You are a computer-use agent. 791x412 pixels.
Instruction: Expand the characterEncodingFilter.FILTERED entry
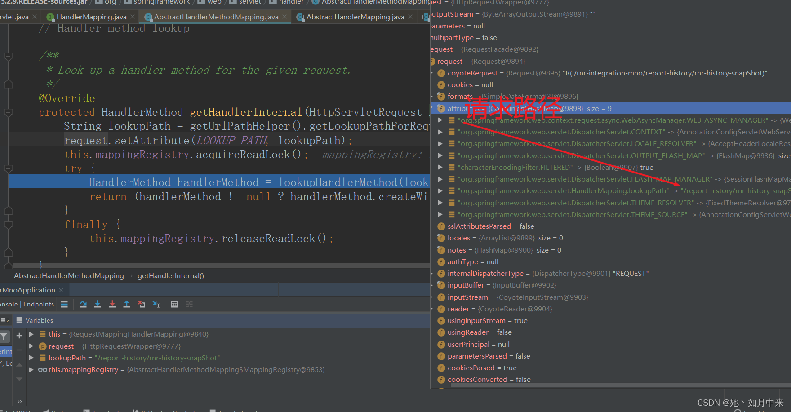pyautogui.click(x=440, y=167)
